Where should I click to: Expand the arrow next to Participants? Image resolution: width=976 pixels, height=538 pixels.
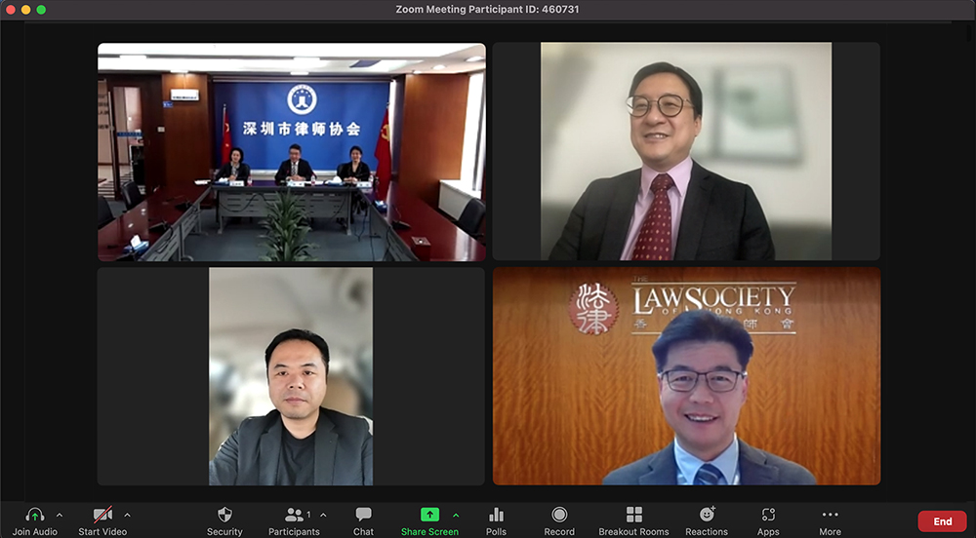[x=323, y=515]
